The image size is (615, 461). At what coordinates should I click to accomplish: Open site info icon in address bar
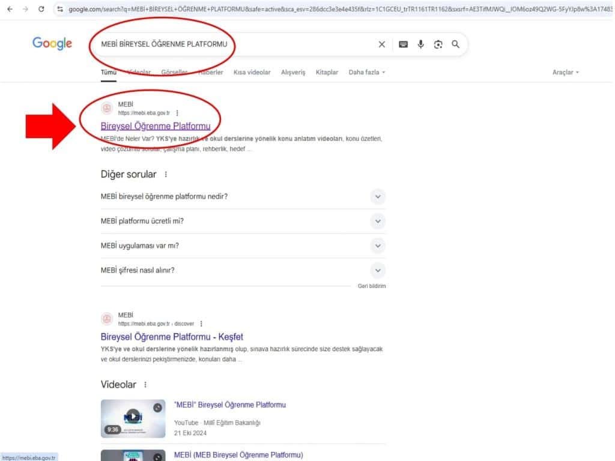point(60,9)
